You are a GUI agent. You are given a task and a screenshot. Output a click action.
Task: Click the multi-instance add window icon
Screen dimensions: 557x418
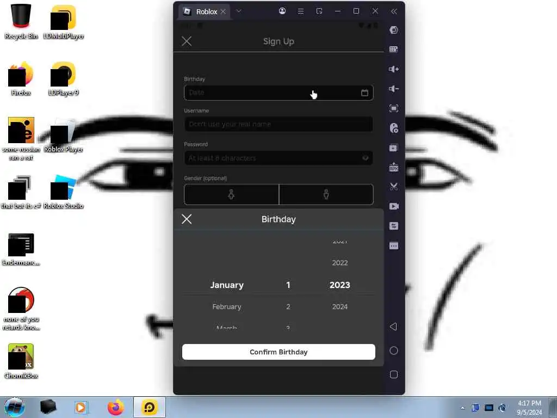(394, 147)
